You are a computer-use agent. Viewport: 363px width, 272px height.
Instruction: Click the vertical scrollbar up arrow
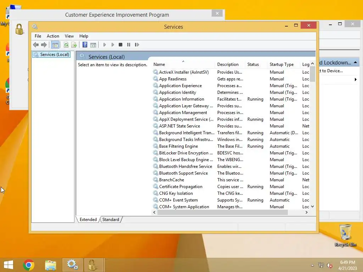click(x=313, y=64)
